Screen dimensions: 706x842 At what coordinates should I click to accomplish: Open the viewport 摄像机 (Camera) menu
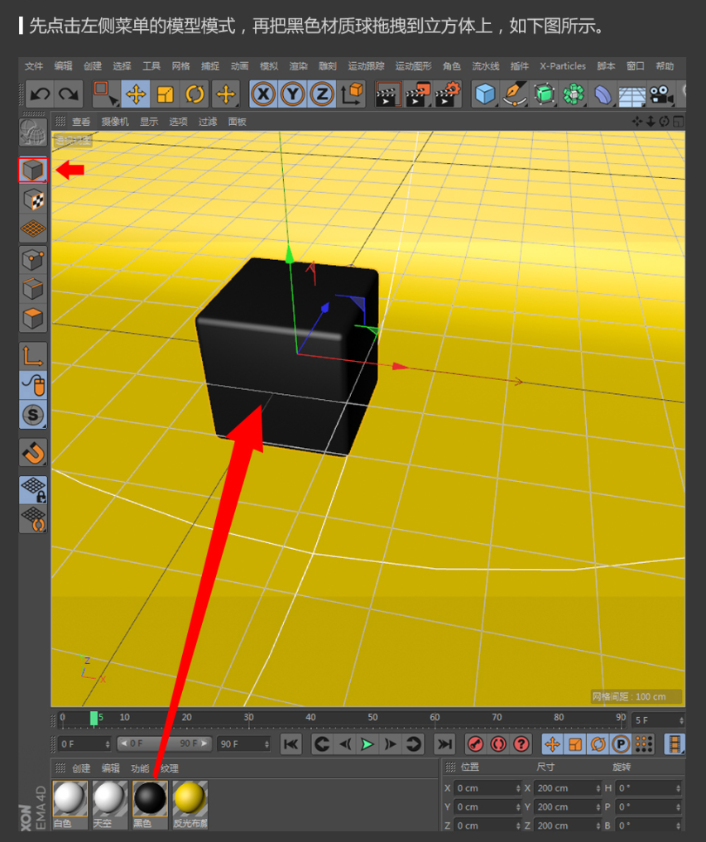115,122
